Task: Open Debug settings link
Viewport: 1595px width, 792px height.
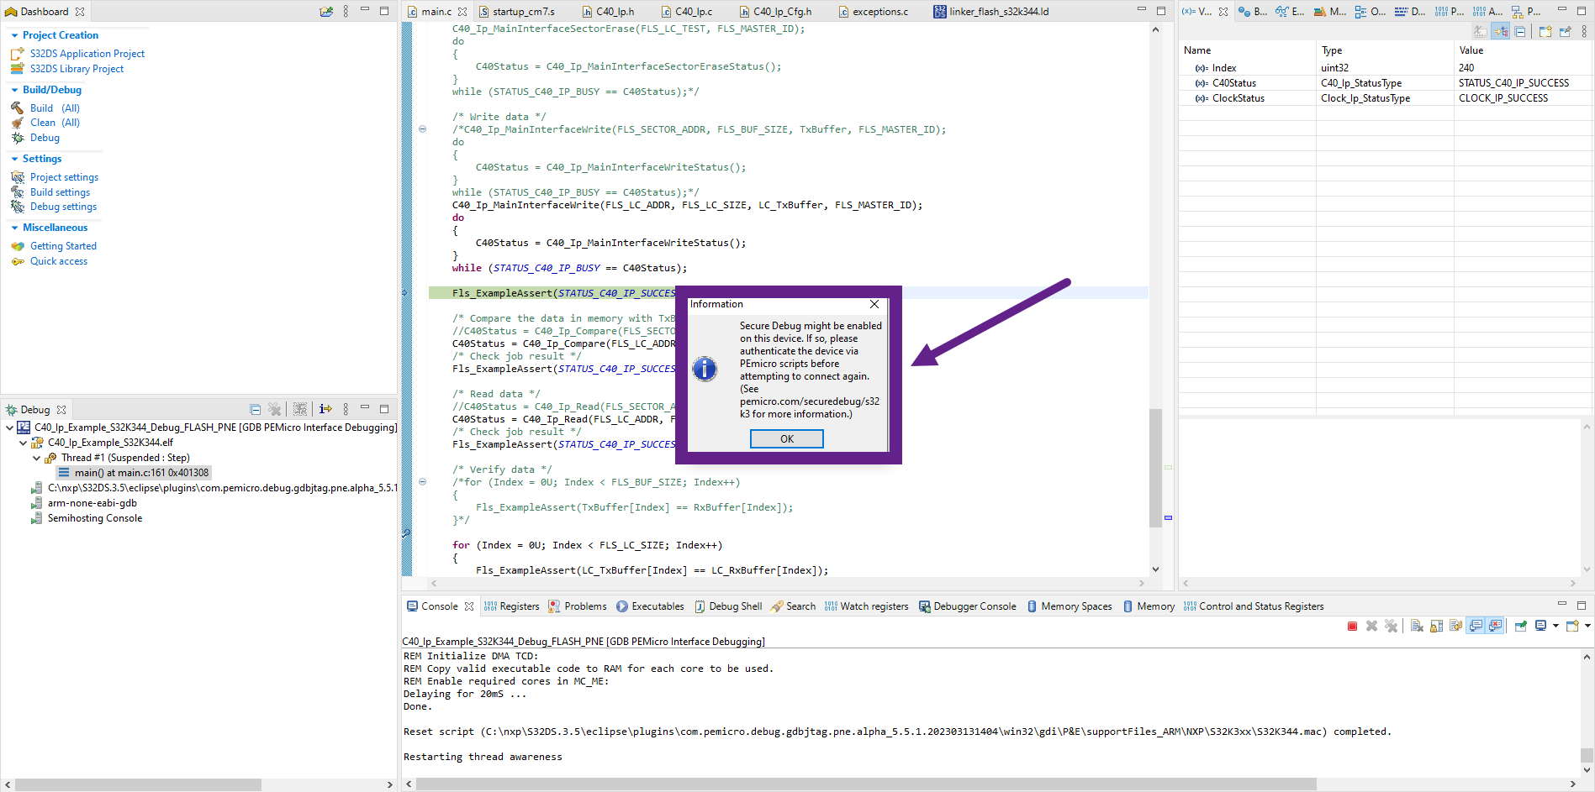Action: pyautogui.click(x=63, y=207)
